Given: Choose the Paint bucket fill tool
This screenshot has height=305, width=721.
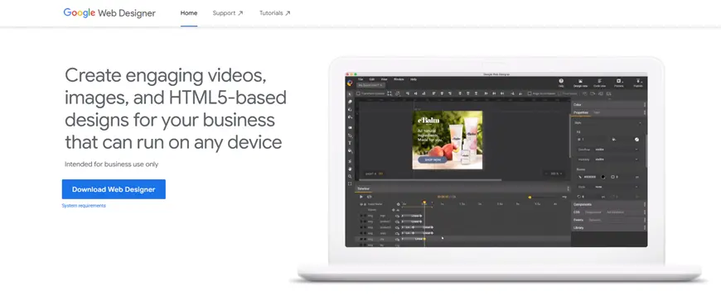Looking at the screenshot, I should click(x=350, y=150).
